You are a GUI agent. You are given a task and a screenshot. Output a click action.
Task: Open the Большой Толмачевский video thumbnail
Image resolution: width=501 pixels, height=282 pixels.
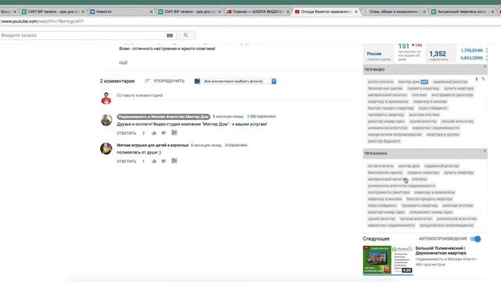[x=388, y=260]
